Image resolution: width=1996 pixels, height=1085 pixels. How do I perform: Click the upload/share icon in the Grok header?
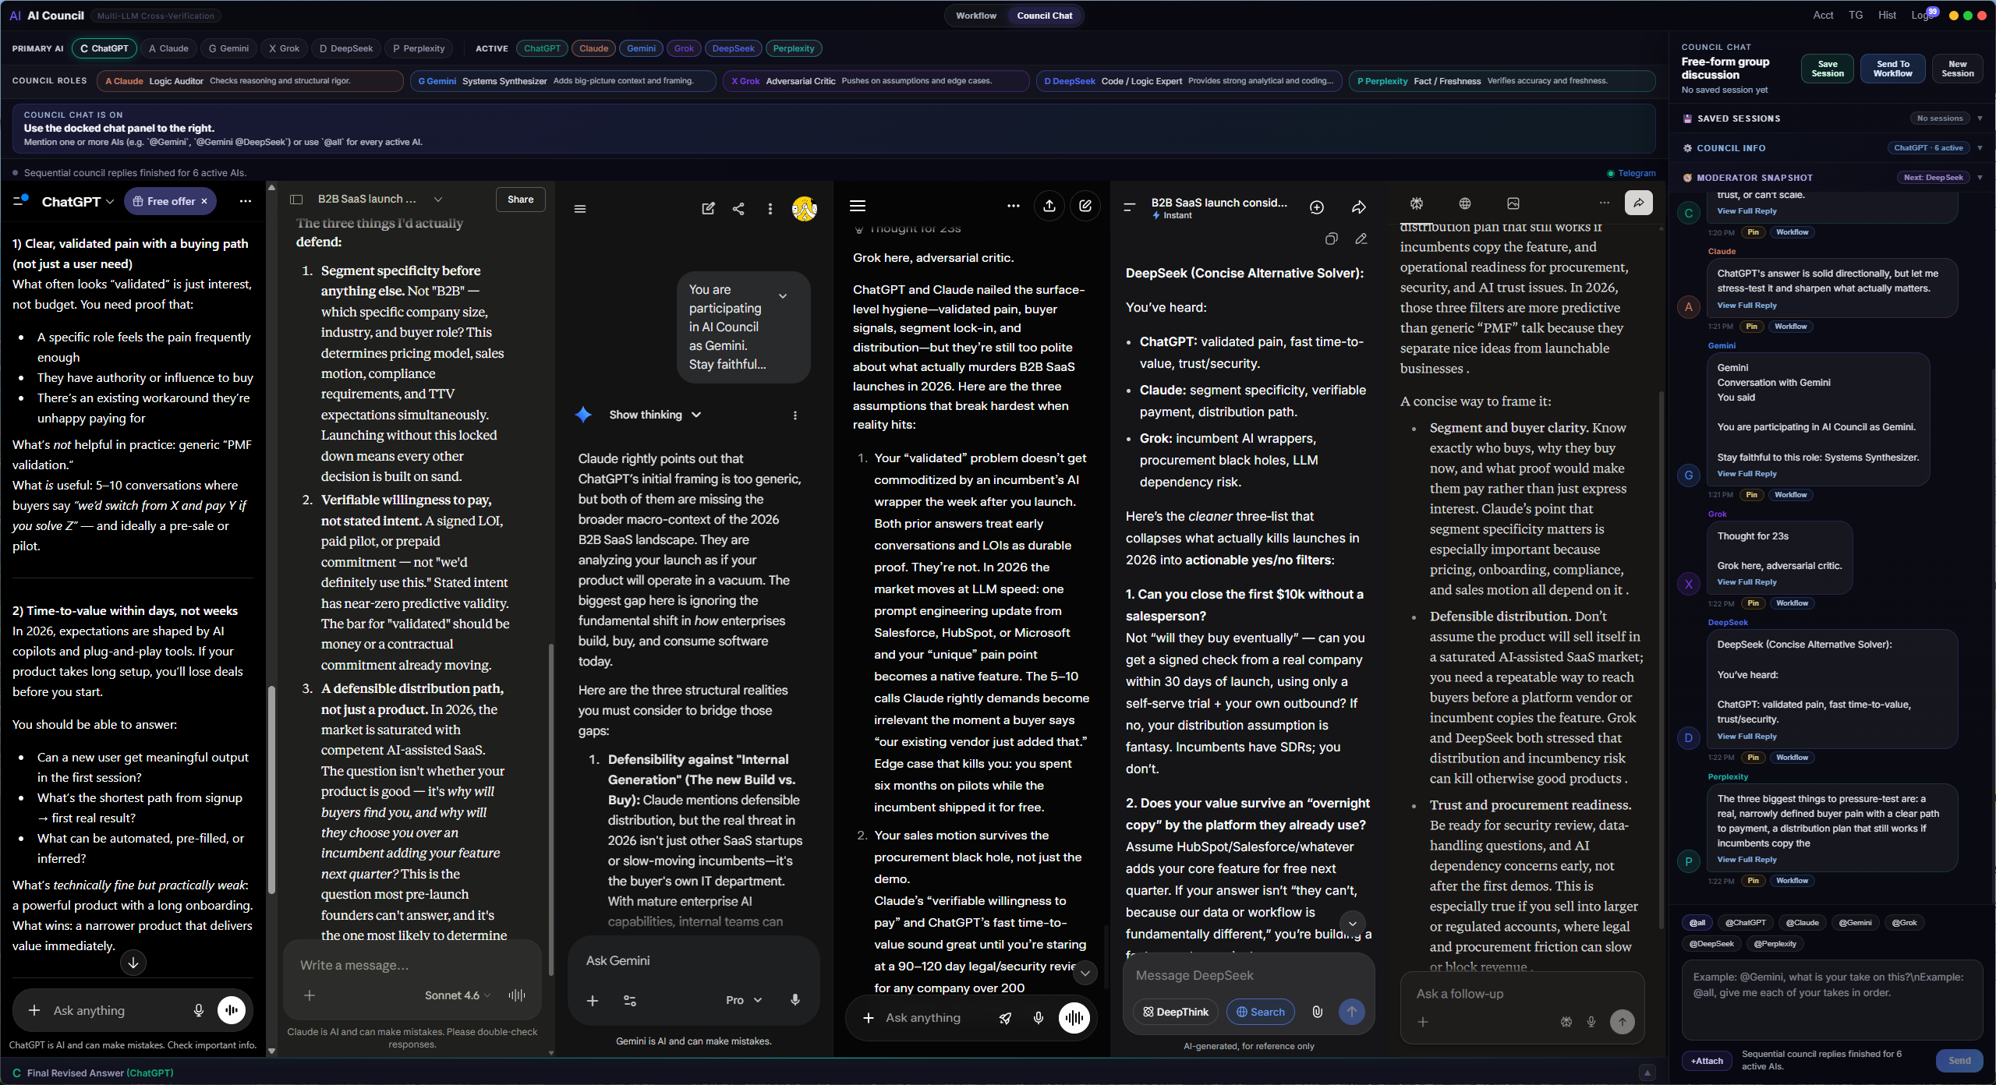[1049, 206]
